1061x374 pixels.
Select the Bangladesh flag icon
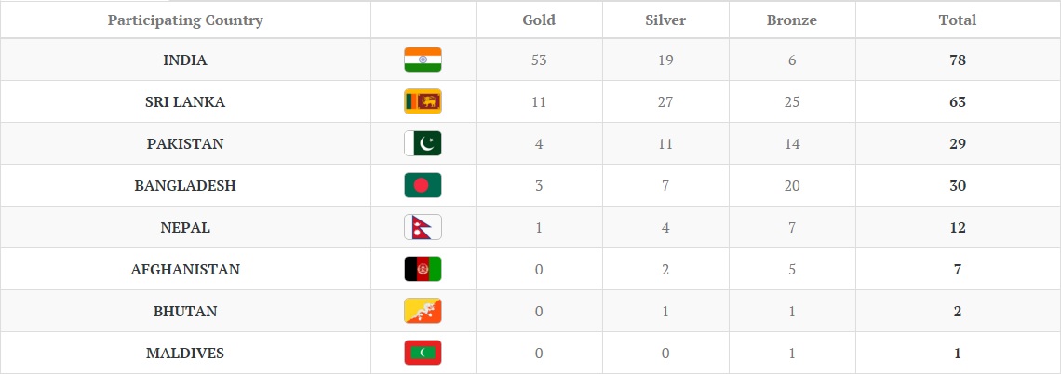pyautogui.click(x=423, y=185)
